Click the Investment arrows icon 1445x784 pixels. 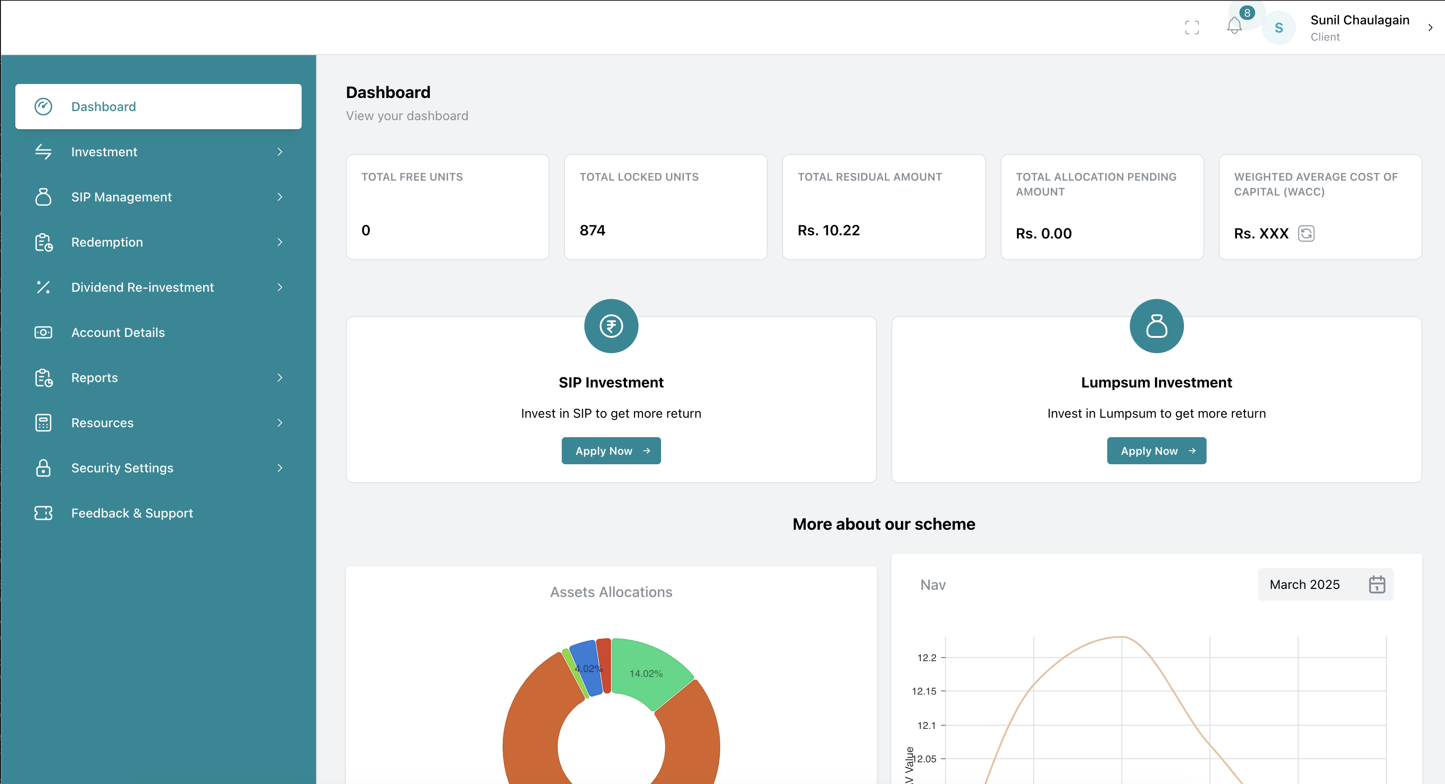43,152
